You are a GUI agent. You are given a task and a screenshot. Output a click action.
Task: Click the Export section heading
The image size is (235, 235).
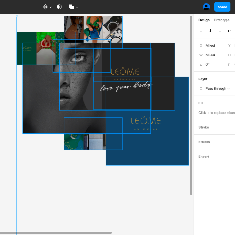204,157
